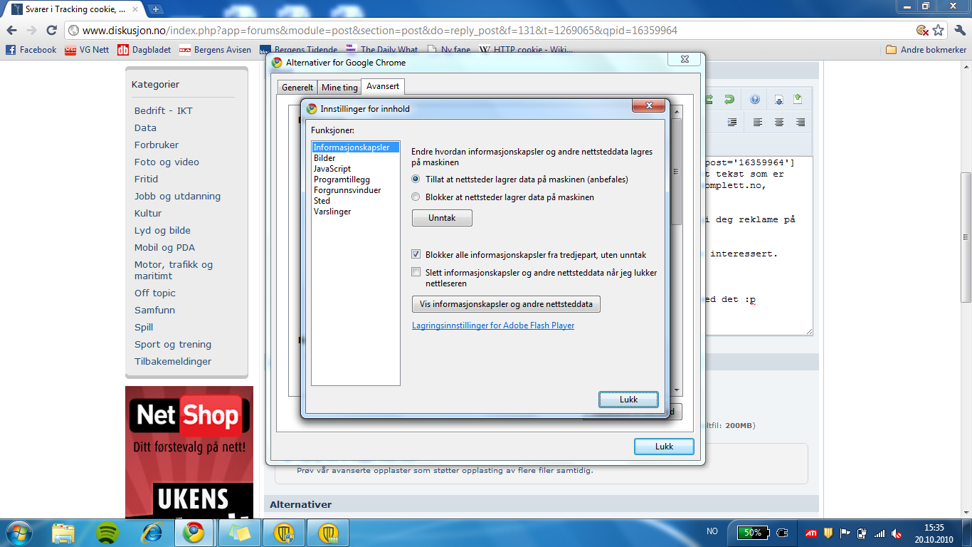Open the ATI tray icon
Image resolution: width=972 pixels, height=547 pixels.
coord(810,533)
